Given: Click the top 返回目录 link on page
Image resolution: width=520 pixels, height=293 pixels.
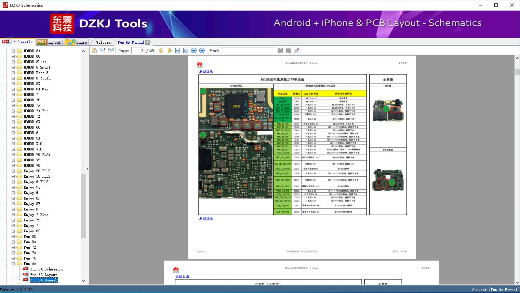Looking at the screenshot, I should pos(206,71).
